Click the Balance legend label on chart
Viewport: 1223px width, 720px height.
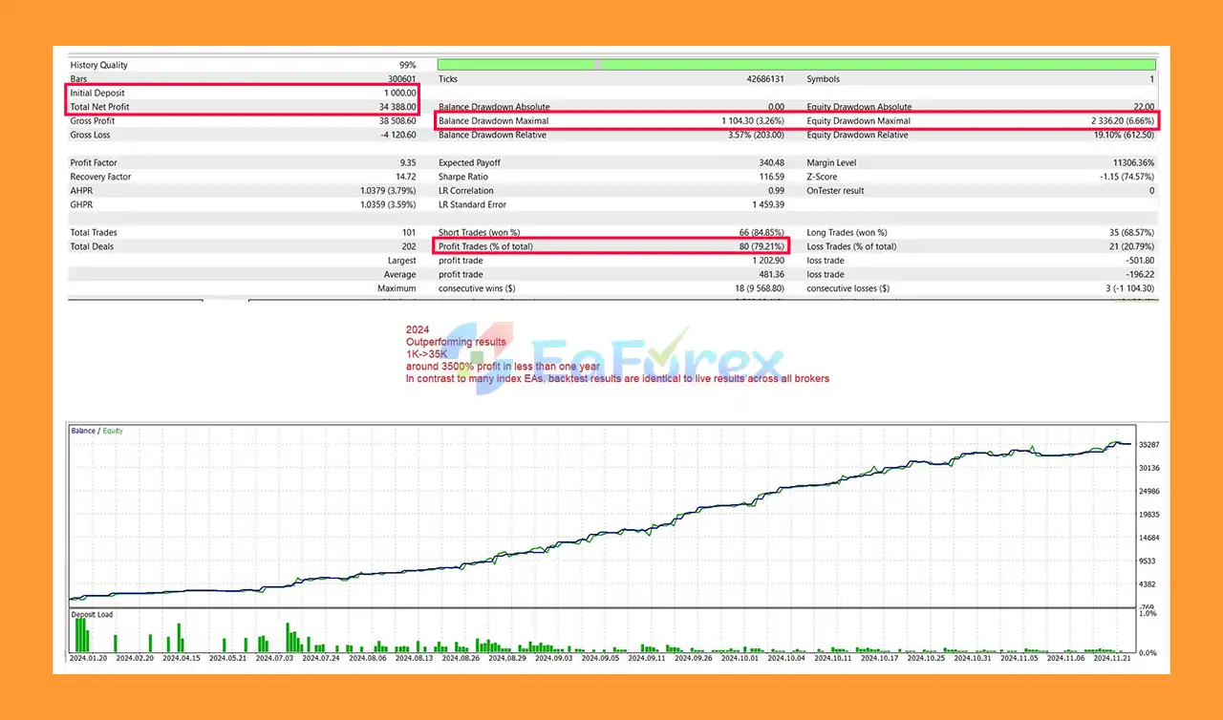pyautogui.click(x=83, y=431)
